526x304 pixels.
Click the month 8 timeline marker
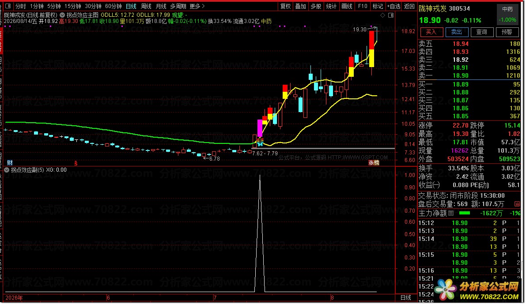click(332, 298)
